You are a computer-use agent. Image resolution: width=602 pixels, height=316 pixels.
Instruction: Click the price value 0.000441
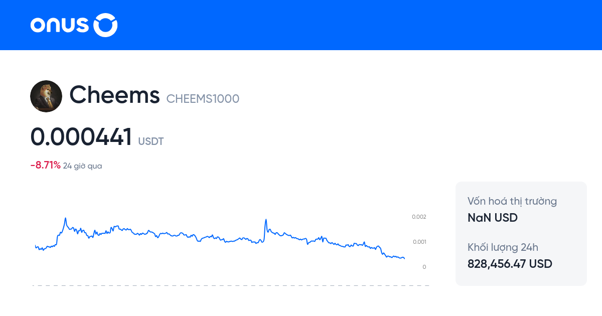click(81, 136)
